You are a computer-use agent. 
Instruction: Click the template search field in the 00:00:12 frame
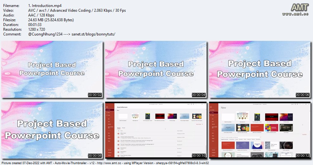pyautogui.click(x=241, y=137)
